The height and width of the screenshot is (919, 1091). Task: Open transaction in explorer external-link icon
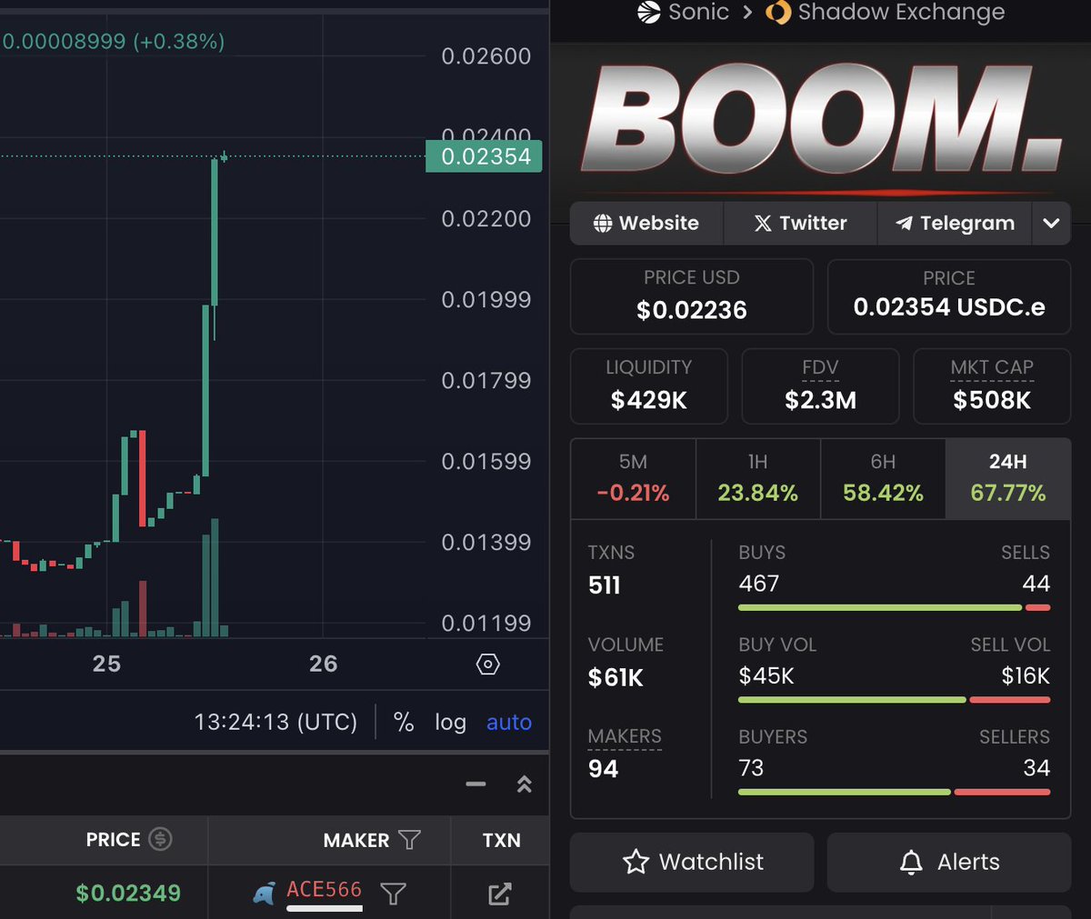[500, 894]
